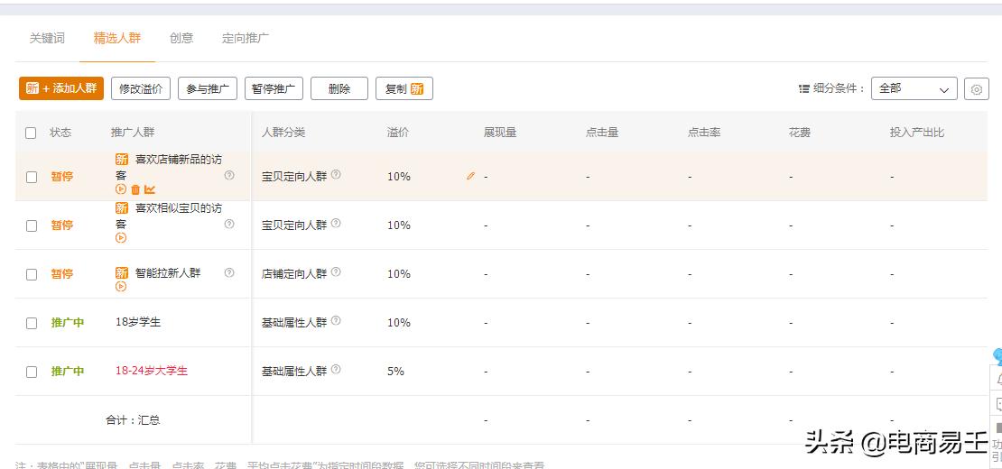
Task: Click the 复制 button
Action: tap(404, 88)
